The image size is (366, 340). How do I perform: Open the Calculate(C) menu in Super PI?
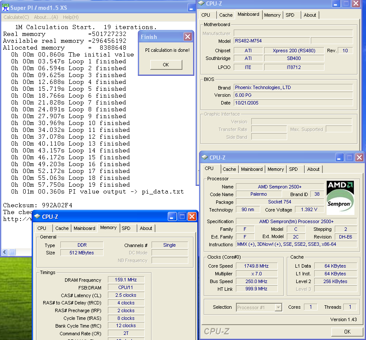(16, 17)
